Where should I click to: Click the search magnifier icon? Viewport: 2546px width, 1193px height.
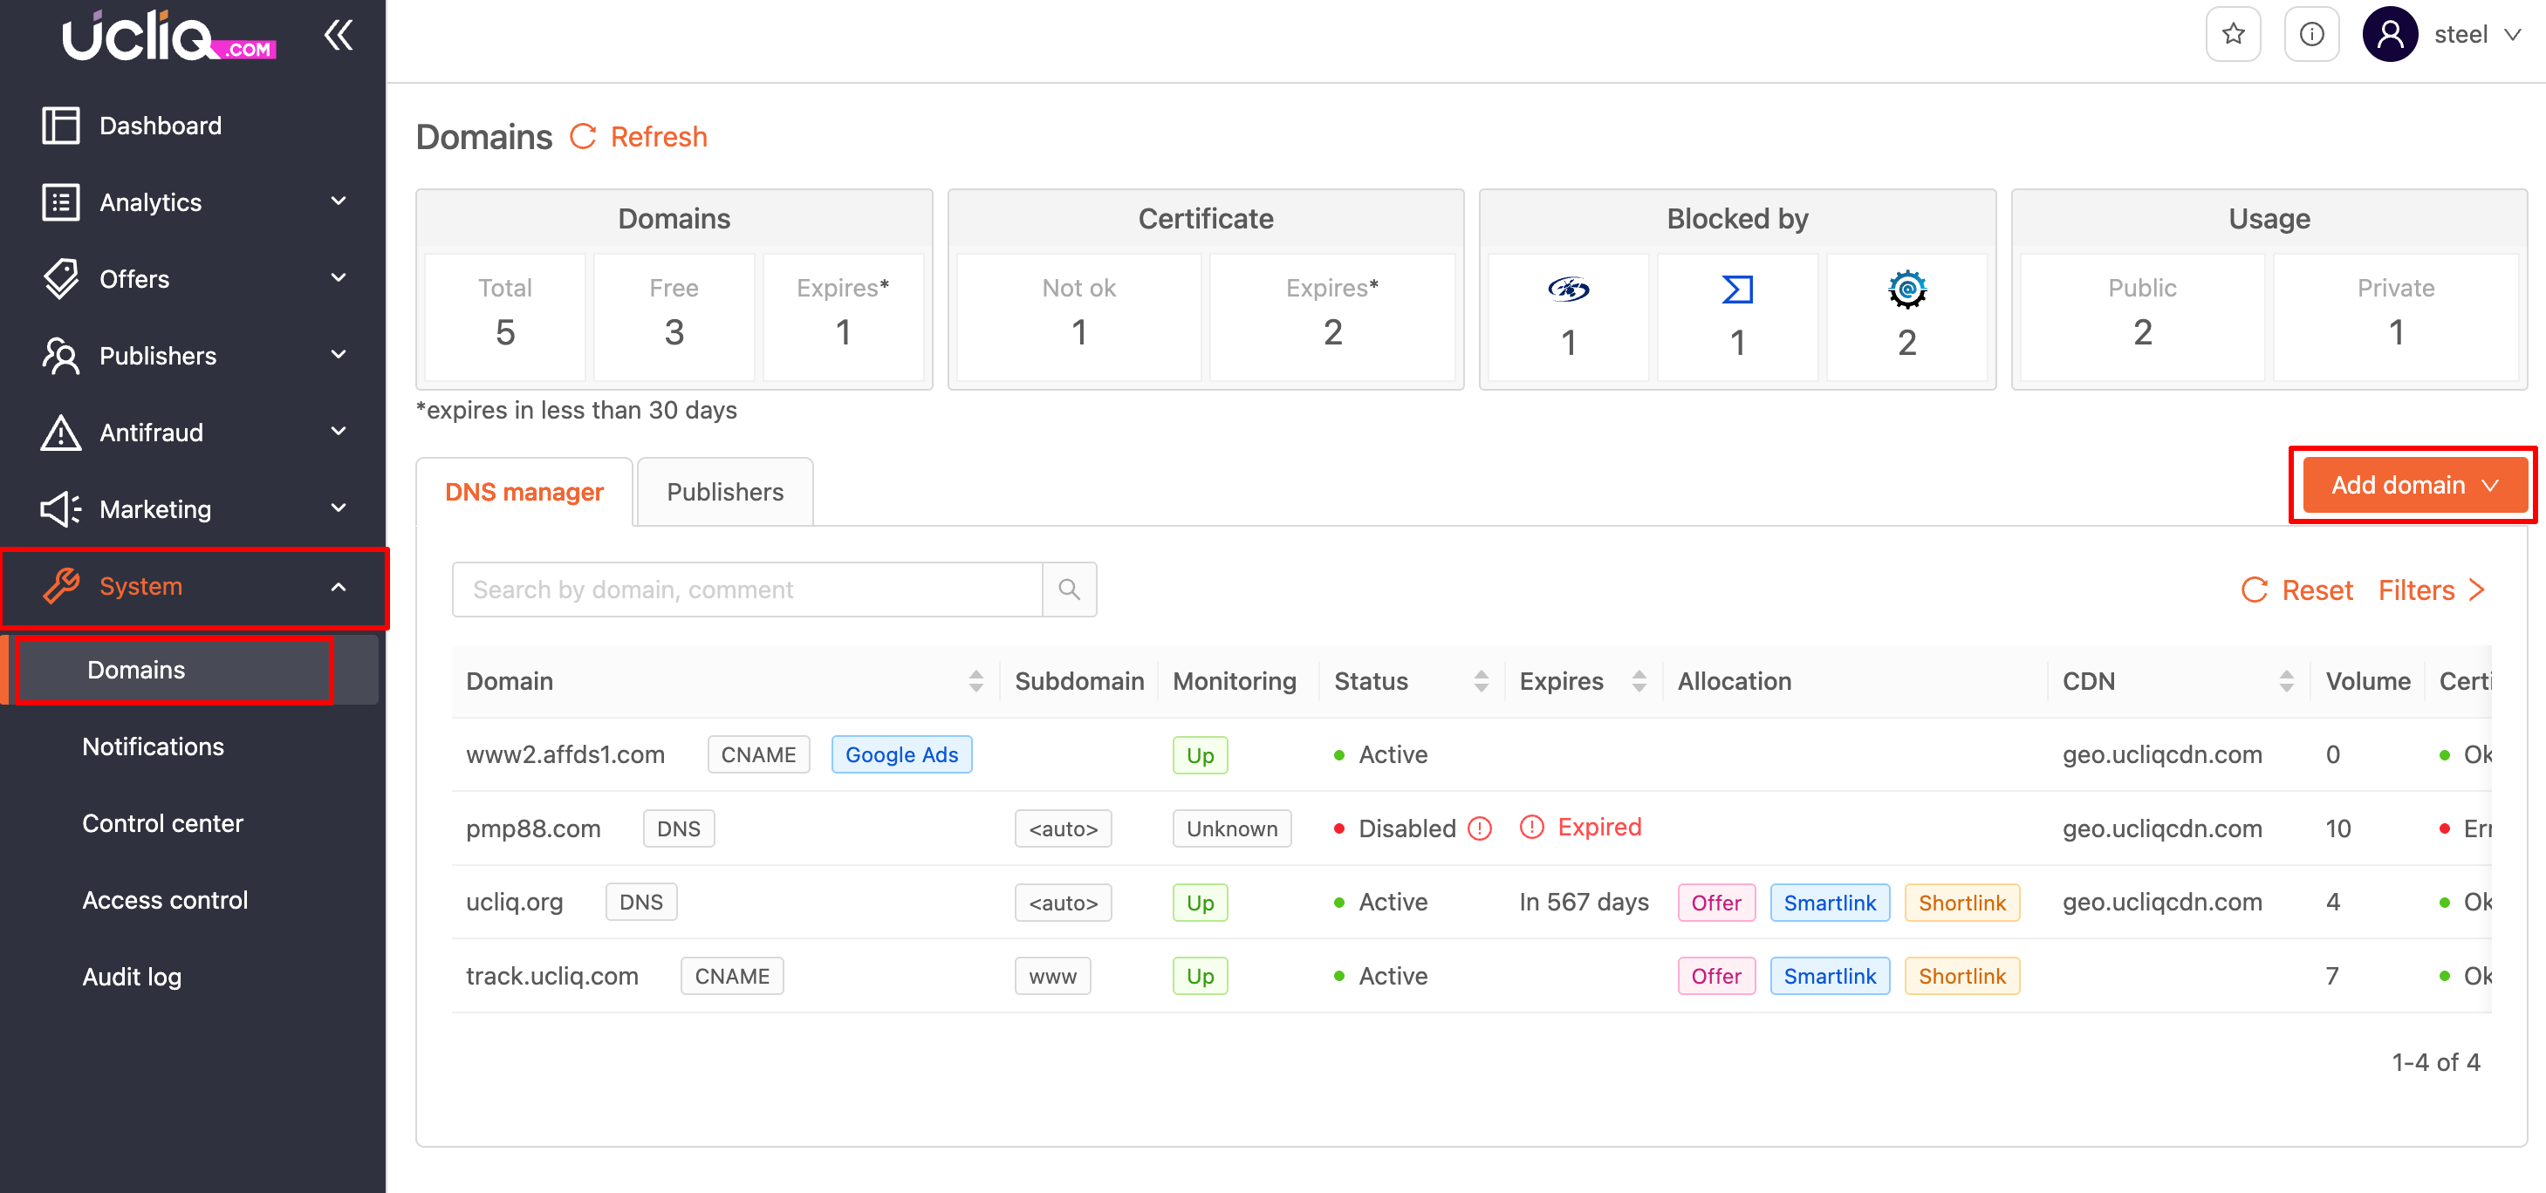pyautogui.click(x=1069, y=590)
